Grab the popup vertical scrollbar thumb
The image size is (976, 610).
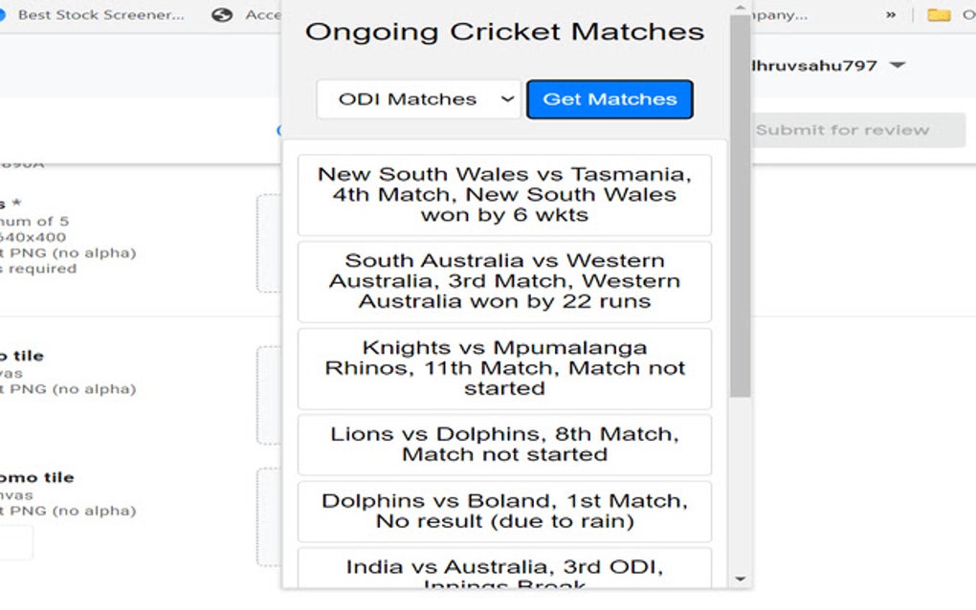740,206
